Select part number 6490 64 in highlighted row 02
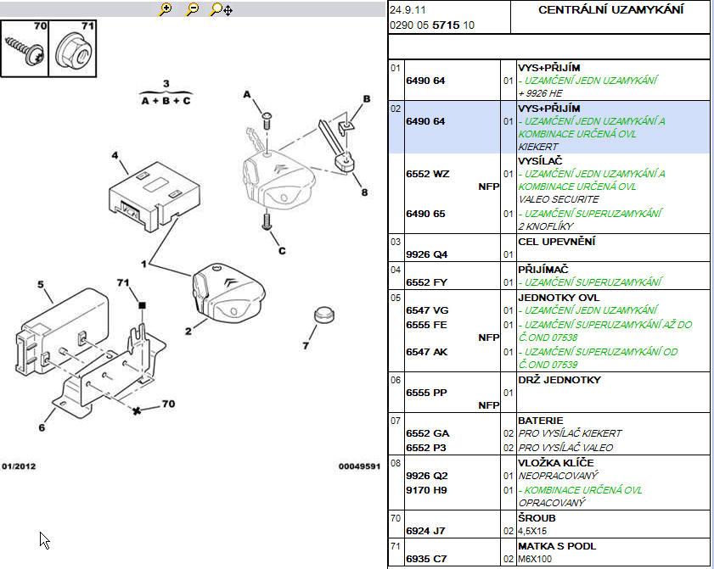714x569 pixels. pyautogui.click(x=425, y=121)
